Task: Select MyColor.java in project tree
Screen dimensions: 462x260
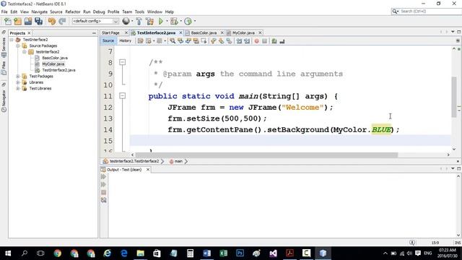Action: pos(53,64)
